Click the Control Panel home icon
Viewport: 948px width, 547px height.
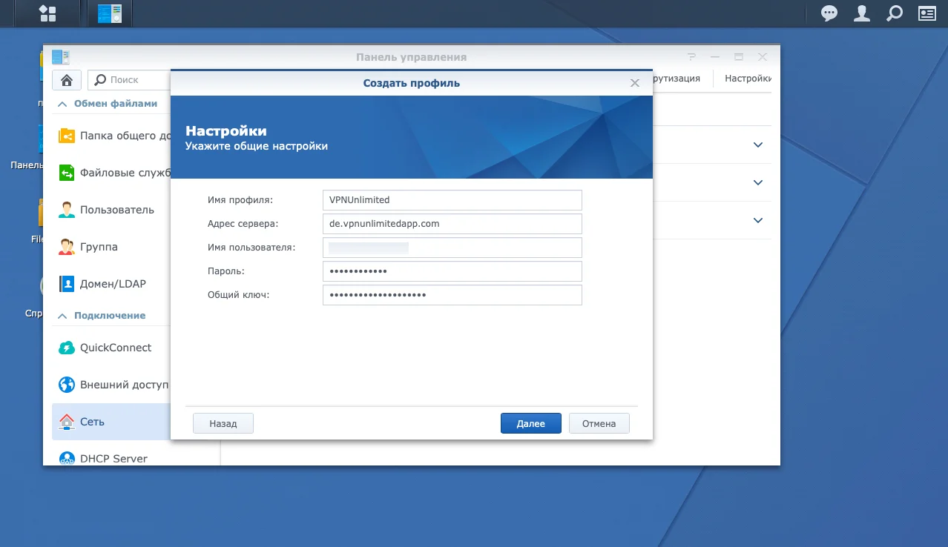pyautogui.click(x=67, y=79)
